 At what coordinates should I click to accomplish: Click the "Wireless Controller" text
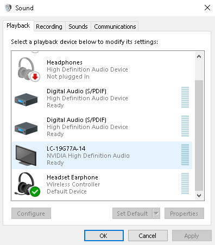coord(73,184)
